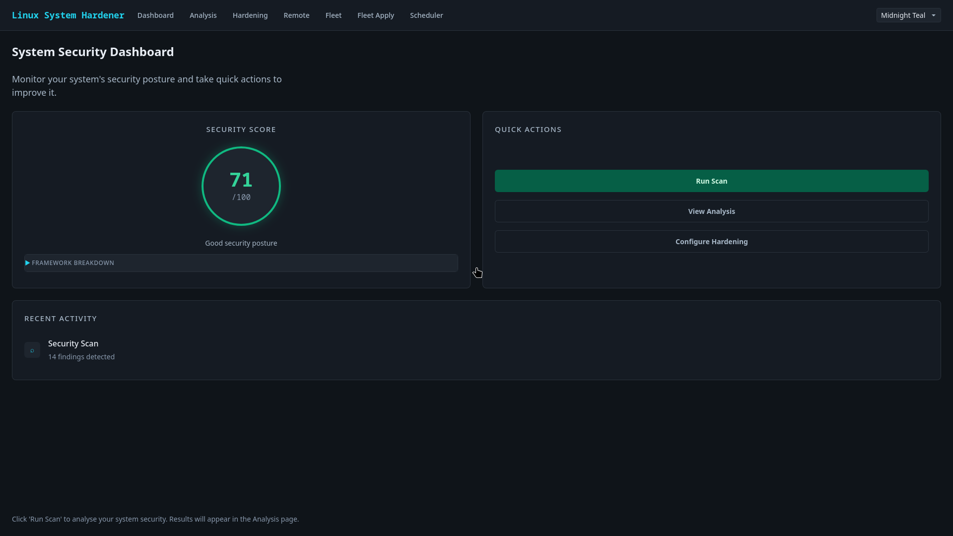Click the '14 findings detected' text
The image size is (953, 536).
coord(81,357)
